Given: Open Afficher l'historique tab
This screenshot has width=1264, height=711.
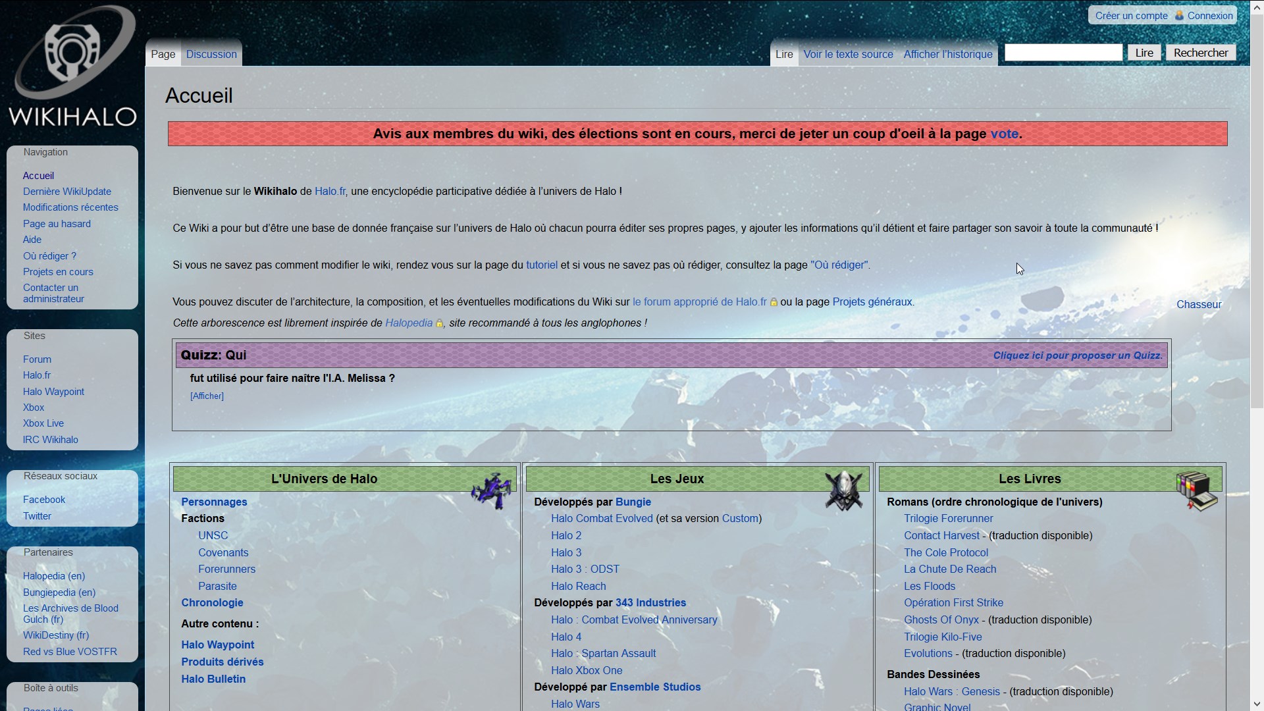Looking at the screenshot, I should click(947, 54).
